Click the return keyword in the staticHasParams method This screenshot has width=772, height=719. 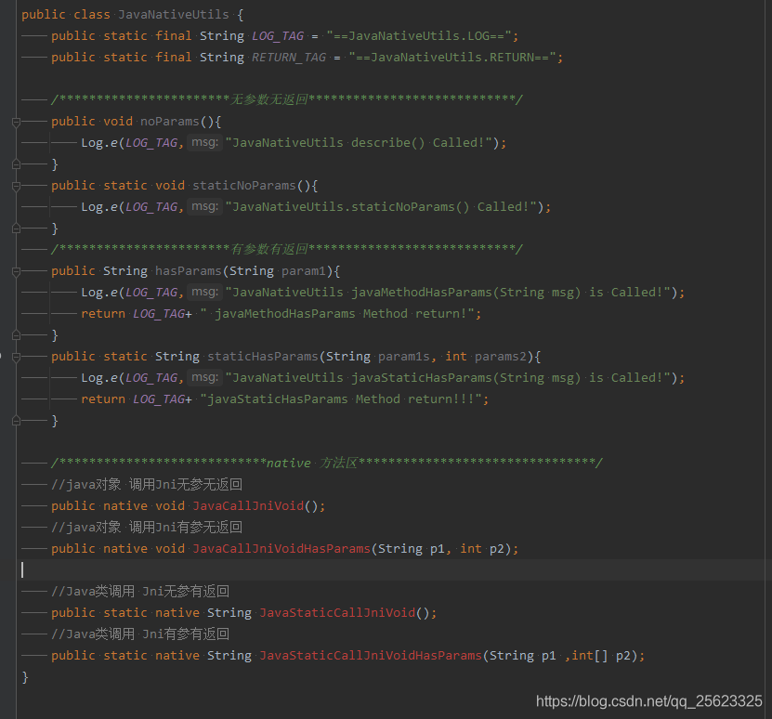tap(103, 399)
